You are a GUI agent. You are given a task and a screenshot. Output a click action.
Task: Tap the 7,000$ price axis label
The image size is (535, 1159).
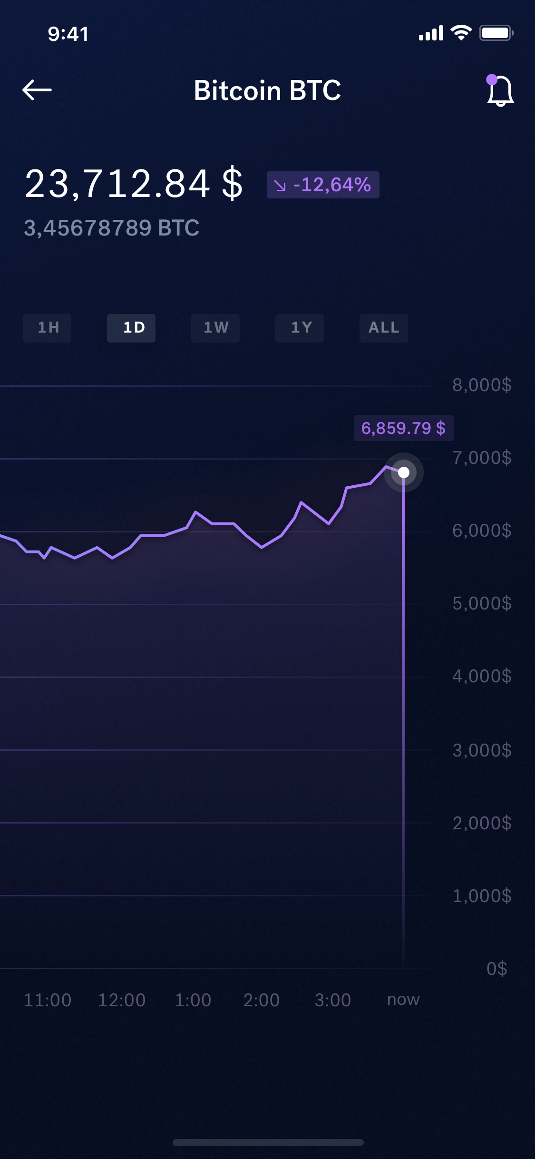click(482, 458)
